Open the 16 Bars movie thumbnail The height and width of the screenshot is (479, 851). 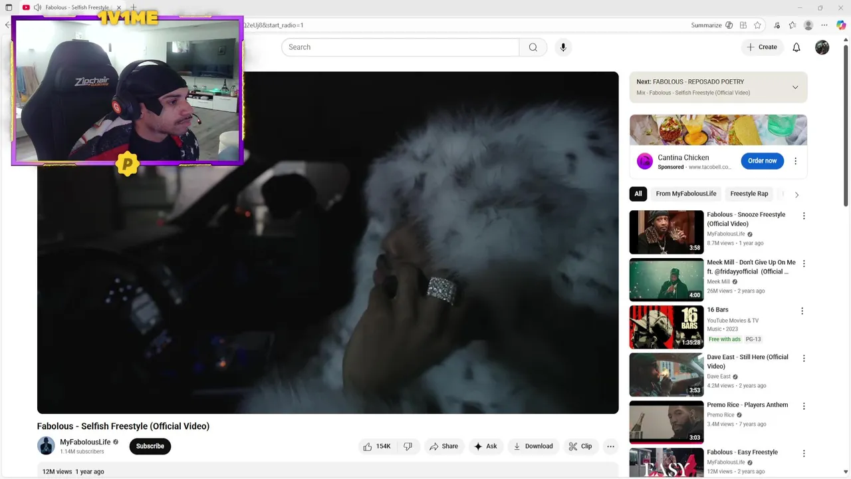[666, 327]
